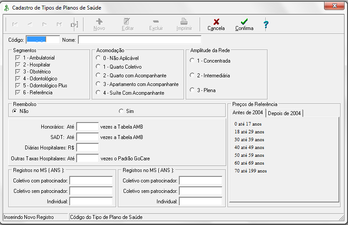This screenshot has width=348, height=225.
Task: Go to previous record arrow
Action: [30, 24]
